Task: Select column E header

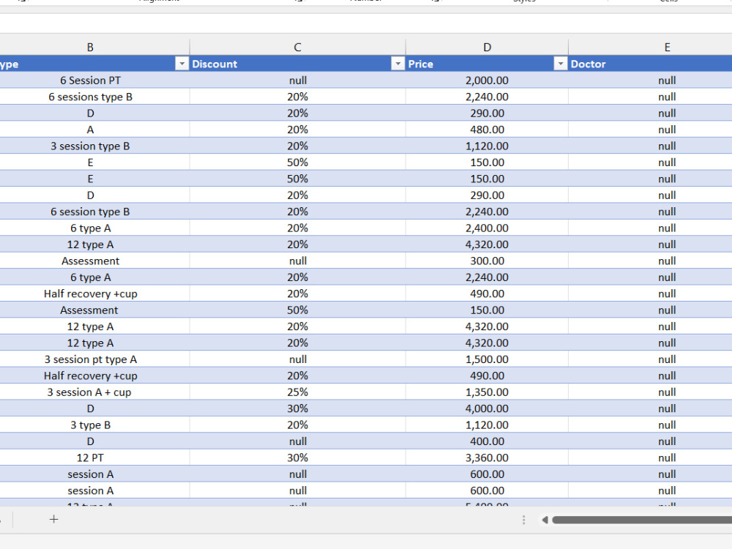Action: coord(667,47)
